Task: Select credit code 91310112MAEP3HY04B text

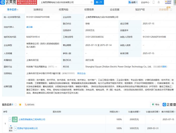Action: pos(38,17)
